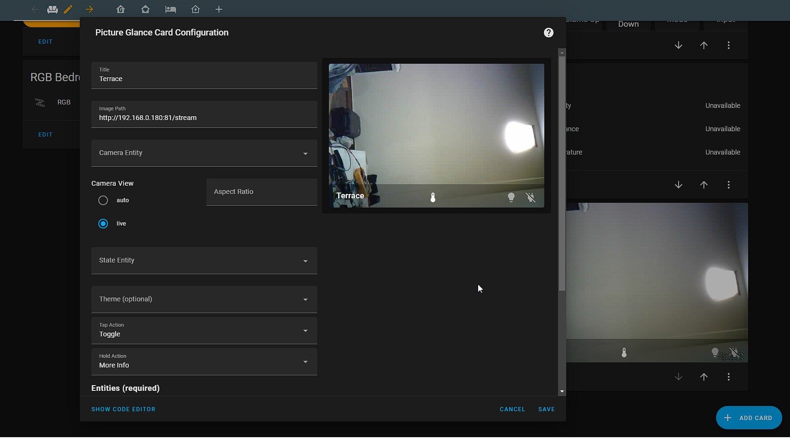Add a new view with the plus icon
The height and width of the screenshot is (440, 790).
point(219,9)
